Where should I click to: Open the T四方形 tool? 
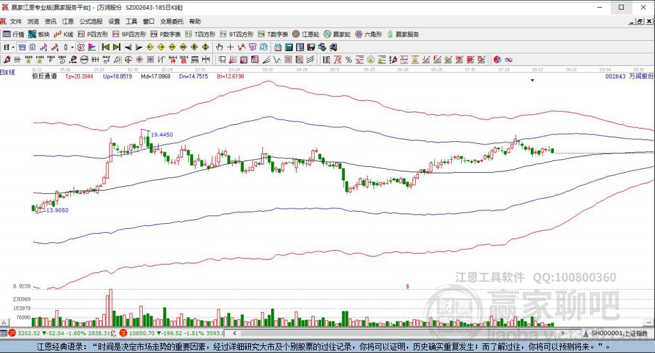(x=200, y=35)
